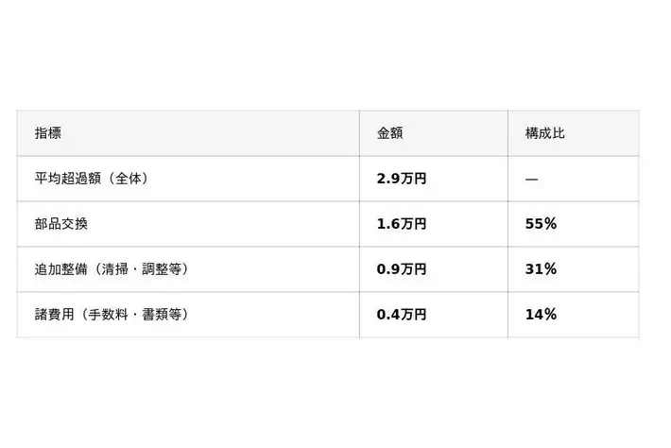
Task: Click the 万円 unit in the 2.9万円 cell
Action: 414,179
